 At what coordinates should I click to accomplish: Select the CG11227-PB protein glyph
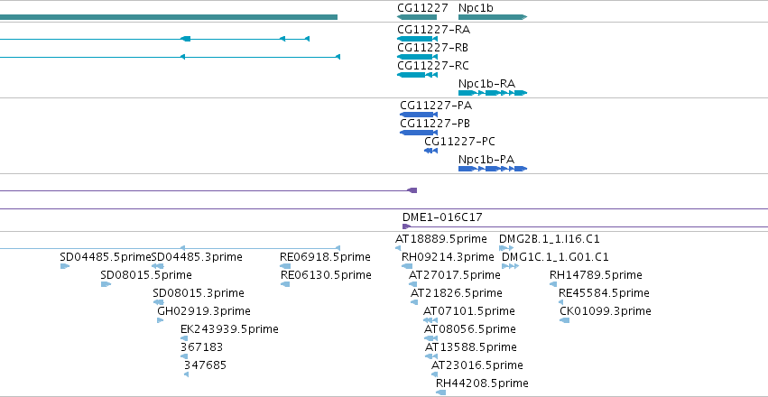point(419,133)
